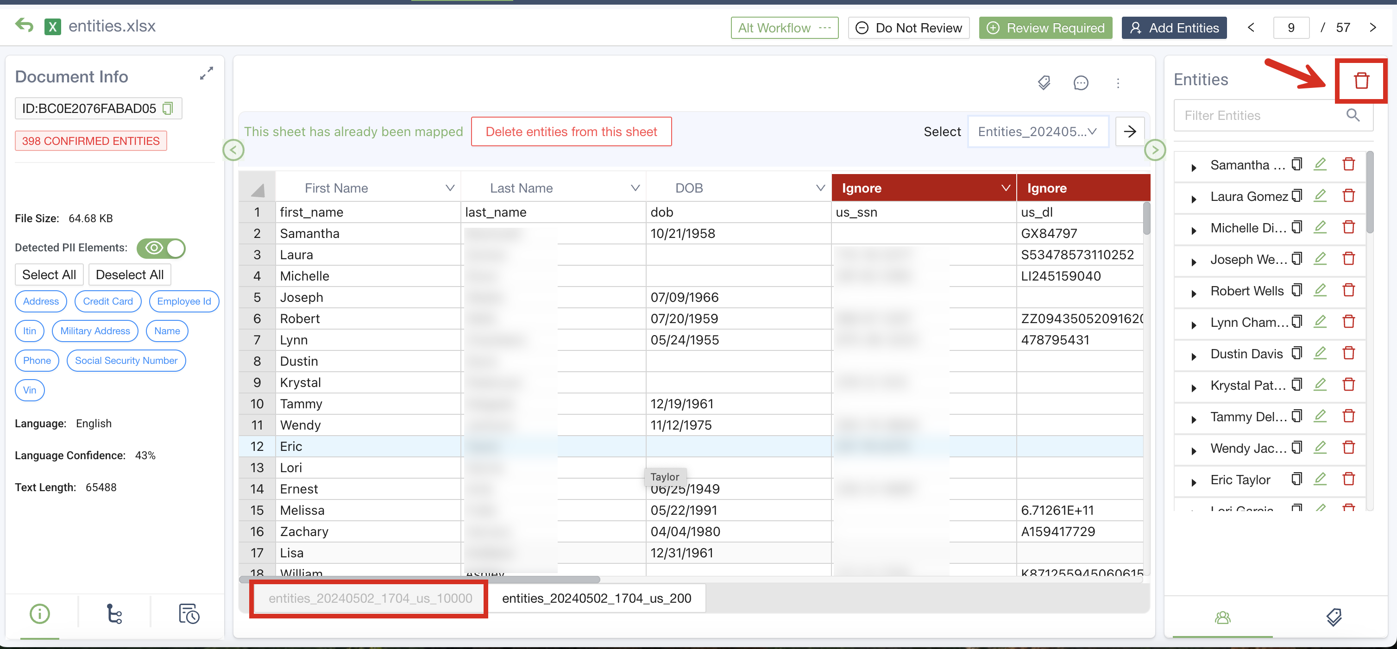The height and width of the screenshot is (649, 1397).
Task: Click Delete entities from this sheet
Action: (x=571, y=131)
